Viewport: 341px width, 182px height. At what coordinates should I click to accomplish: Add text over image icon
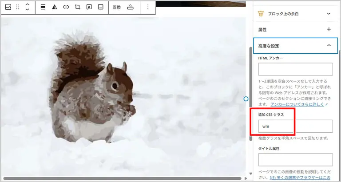89,7
